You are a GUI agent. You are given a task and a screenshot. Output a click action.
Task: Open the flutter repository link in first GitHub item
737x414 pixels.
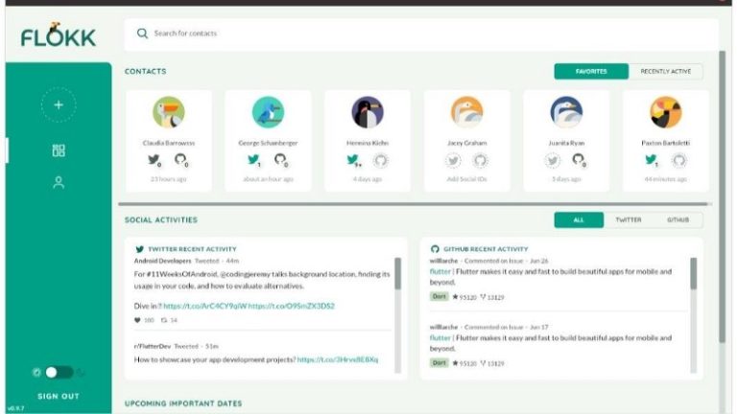tap(440, 271)
